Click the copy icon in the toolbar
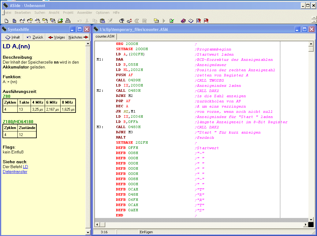Screen dimensions: 317x236 95,20
